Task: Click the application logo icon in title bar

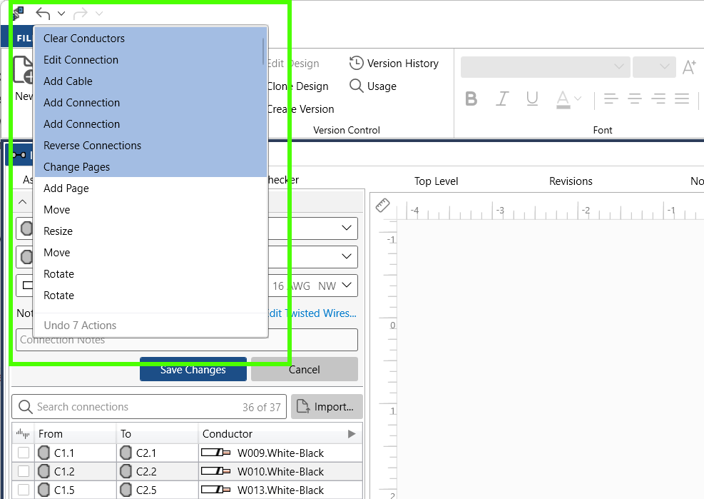Action: [18, 13]
